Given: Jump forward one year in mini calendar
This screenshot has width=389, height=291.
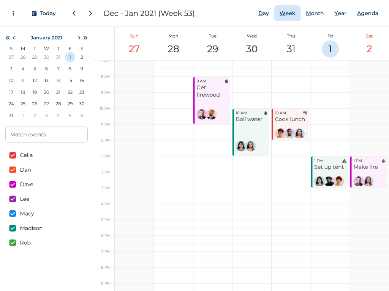Looking at the screenshot, I should [x=85, y=38].
